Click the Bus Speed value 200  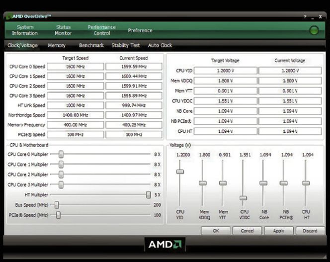(157, 205)
